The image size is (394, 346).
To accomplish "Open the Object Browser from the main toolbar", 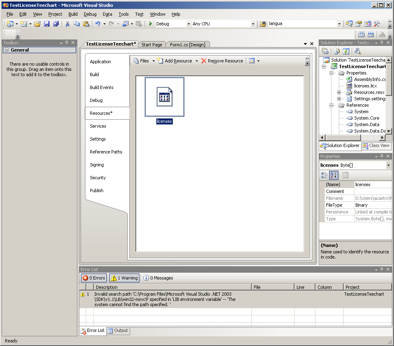I will (x=368, y=24).
